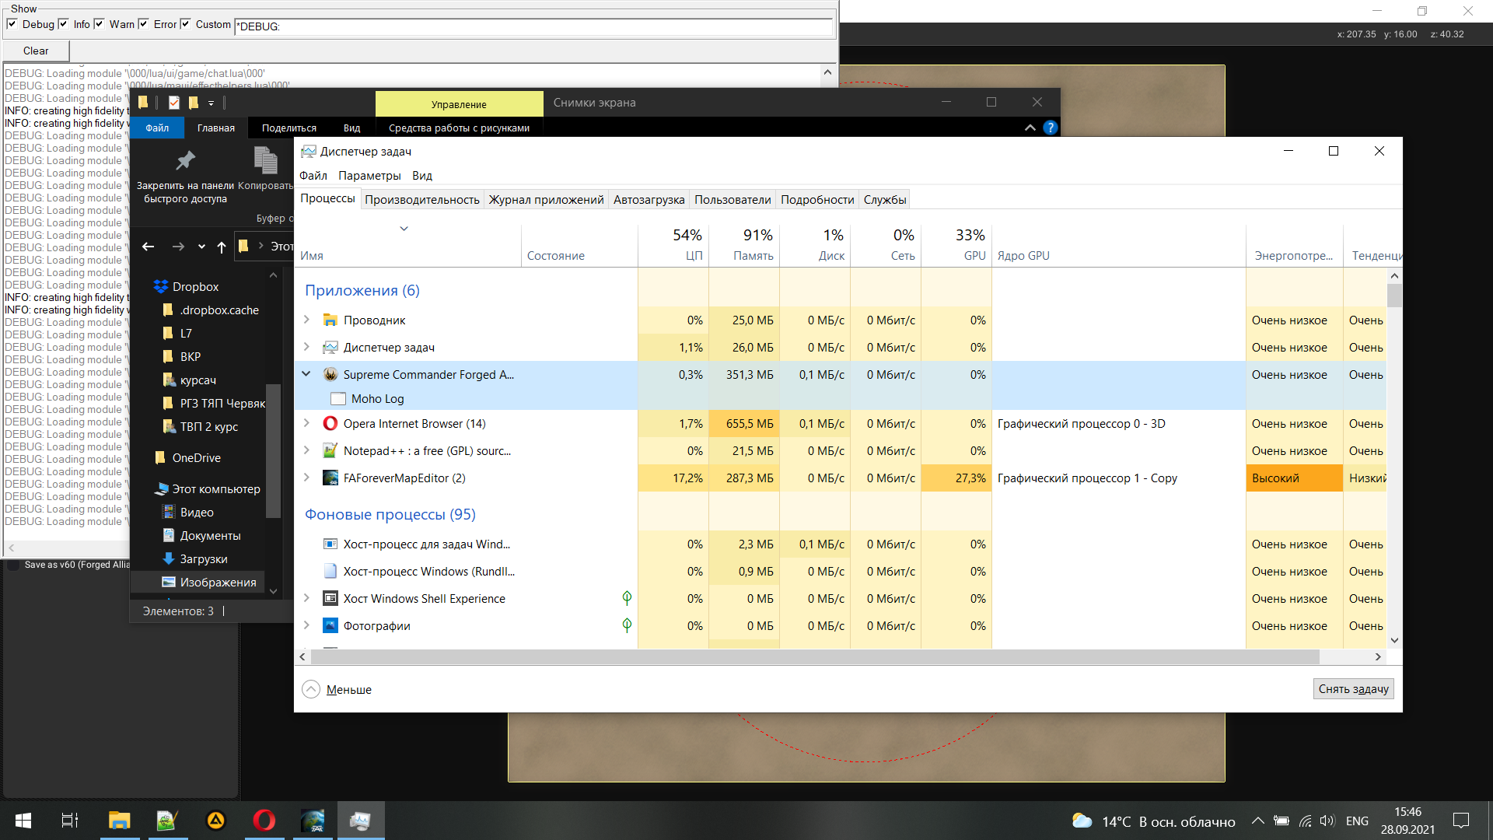Click the blue help icon in Explorer

pyautogui.click(x=1051, y=128)
